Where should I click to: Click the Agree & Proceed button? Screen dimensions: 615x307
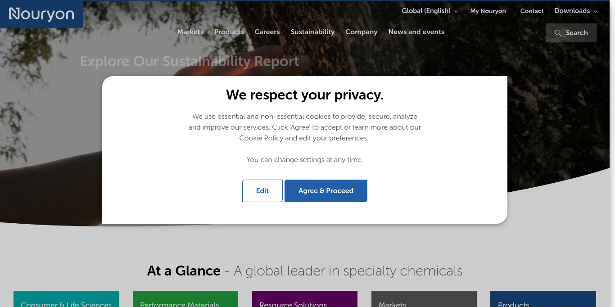coord(326,191)
